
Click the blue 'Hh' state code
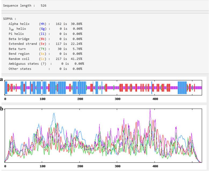point(42,24)
